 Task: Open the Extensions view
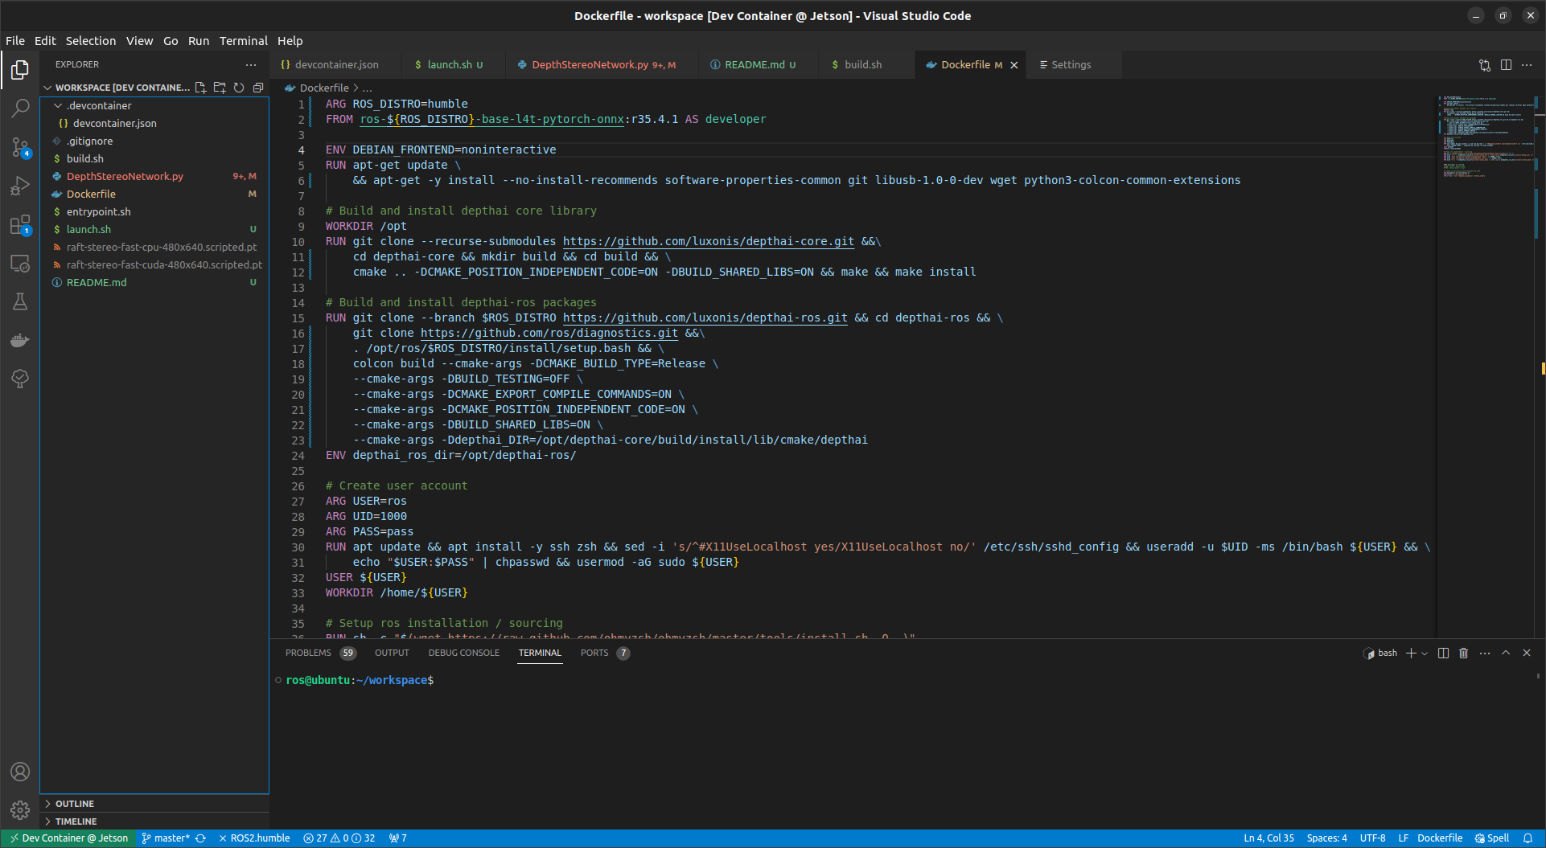(20, 224)
